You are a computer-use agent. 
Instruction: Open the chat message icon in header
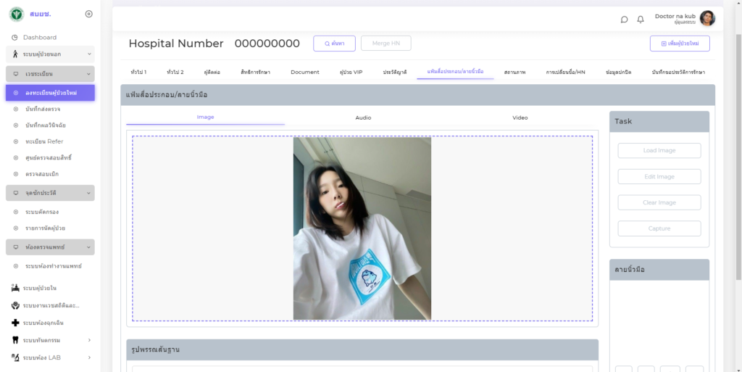click(x=624, y=20)
